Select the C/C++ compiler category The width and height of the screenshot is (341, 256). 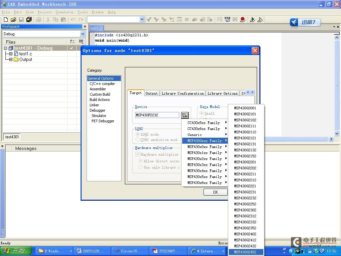pos(102,84)
